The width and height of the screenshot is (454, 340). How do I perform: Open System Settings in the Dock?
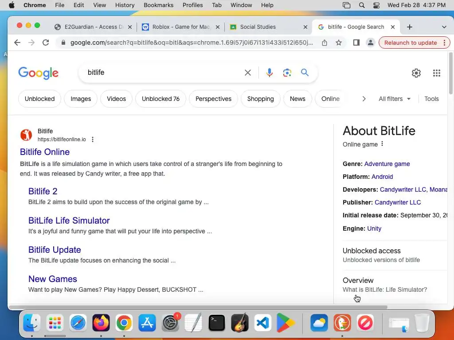point(170,323)
